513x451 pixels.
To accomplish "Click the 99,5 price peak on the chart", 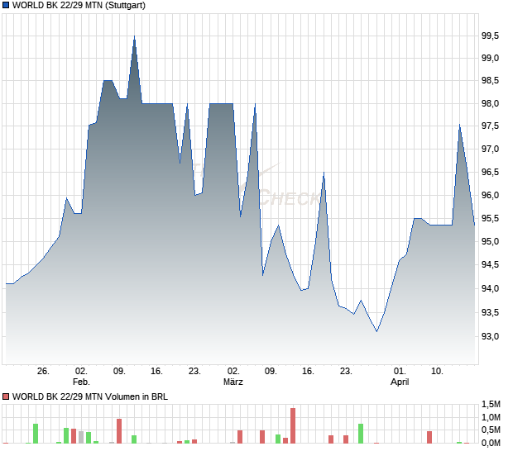I will pos(134,36).
